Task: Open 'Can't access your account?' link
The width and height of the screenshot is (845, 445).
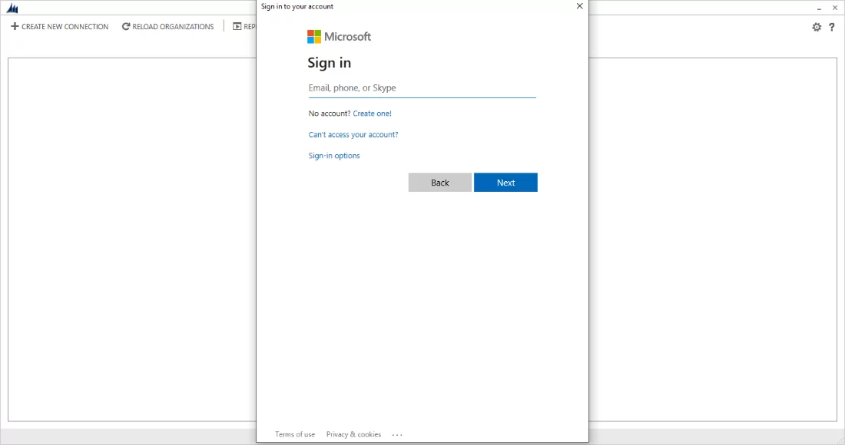Action: pos(353,134)
